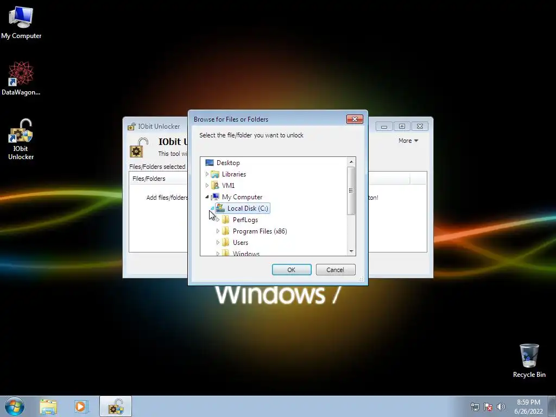
Task: Expand the Program Files (x86) node
Action: 218,231
